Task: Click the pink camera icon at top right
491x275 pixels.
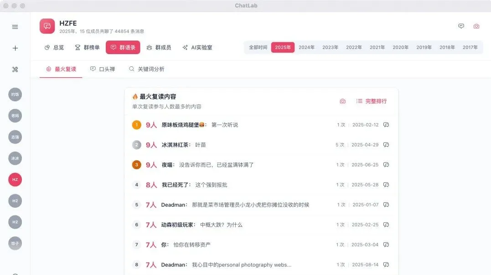Action: (476, 26)
